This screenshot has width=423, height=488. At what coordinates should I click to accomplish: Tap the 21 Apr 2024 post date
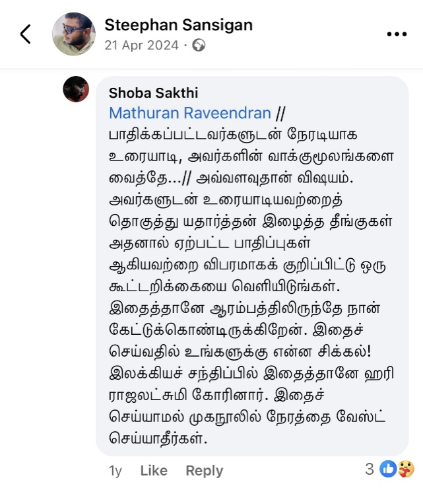(x=142, y=45)
